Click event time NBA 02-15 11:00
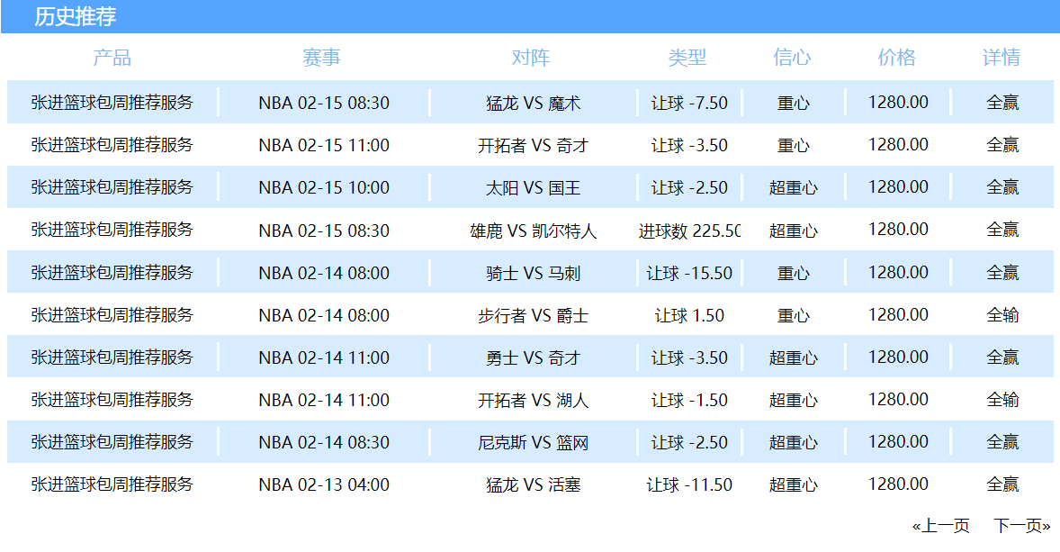This screenshot has width=1060, height=552. click(324, 146)
